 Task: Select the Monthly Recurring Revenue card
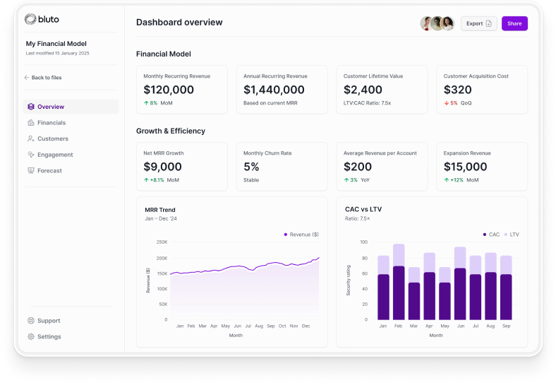(x=182, y=90)
